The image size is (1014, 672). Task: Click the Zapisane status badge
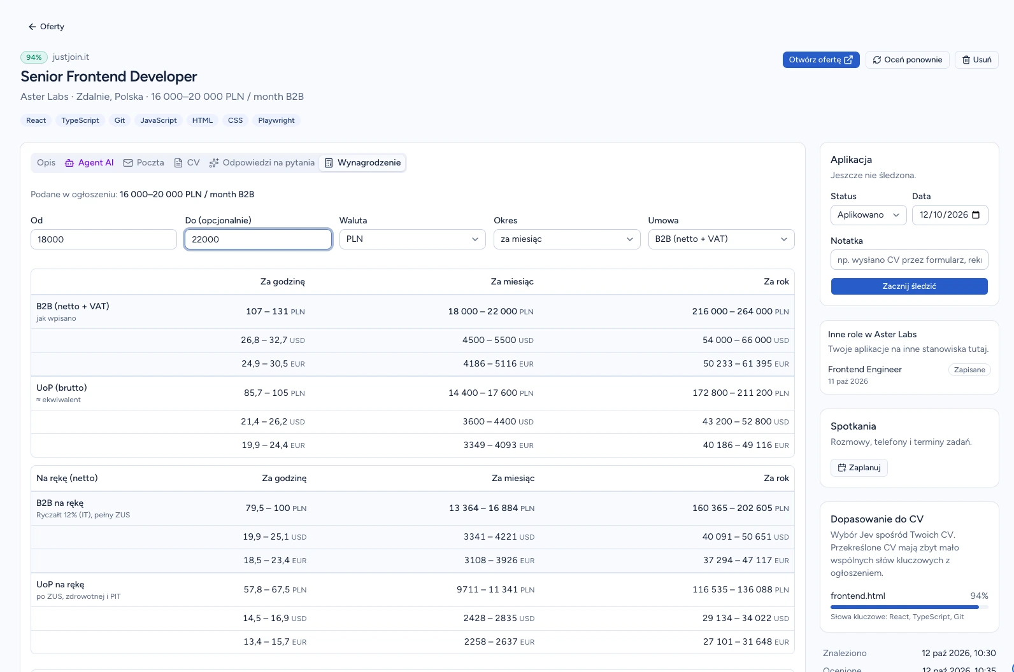(x=969, y=370)
